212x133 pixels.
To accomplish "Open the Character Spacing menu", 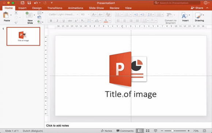I will pos(90,21).
